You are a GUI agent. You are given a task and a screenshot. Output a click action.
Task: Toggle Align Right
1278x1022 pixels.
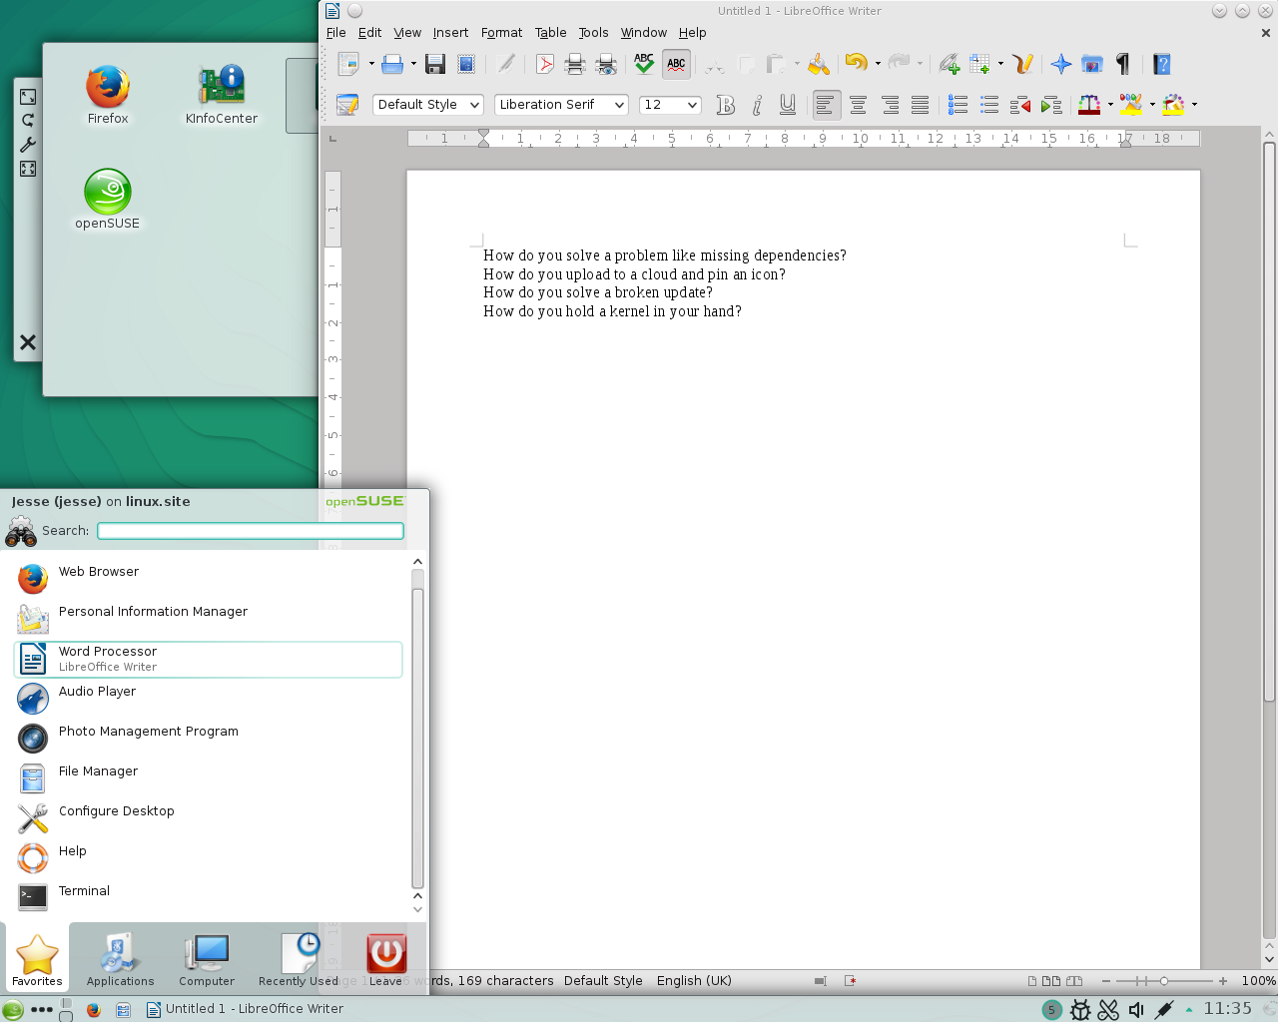[x=889, y=105]
